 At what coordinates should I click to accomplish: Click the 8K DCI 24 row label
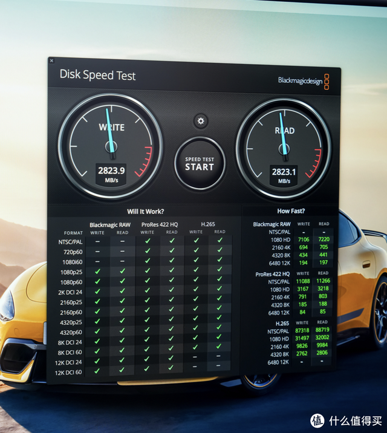click(70, 343)
